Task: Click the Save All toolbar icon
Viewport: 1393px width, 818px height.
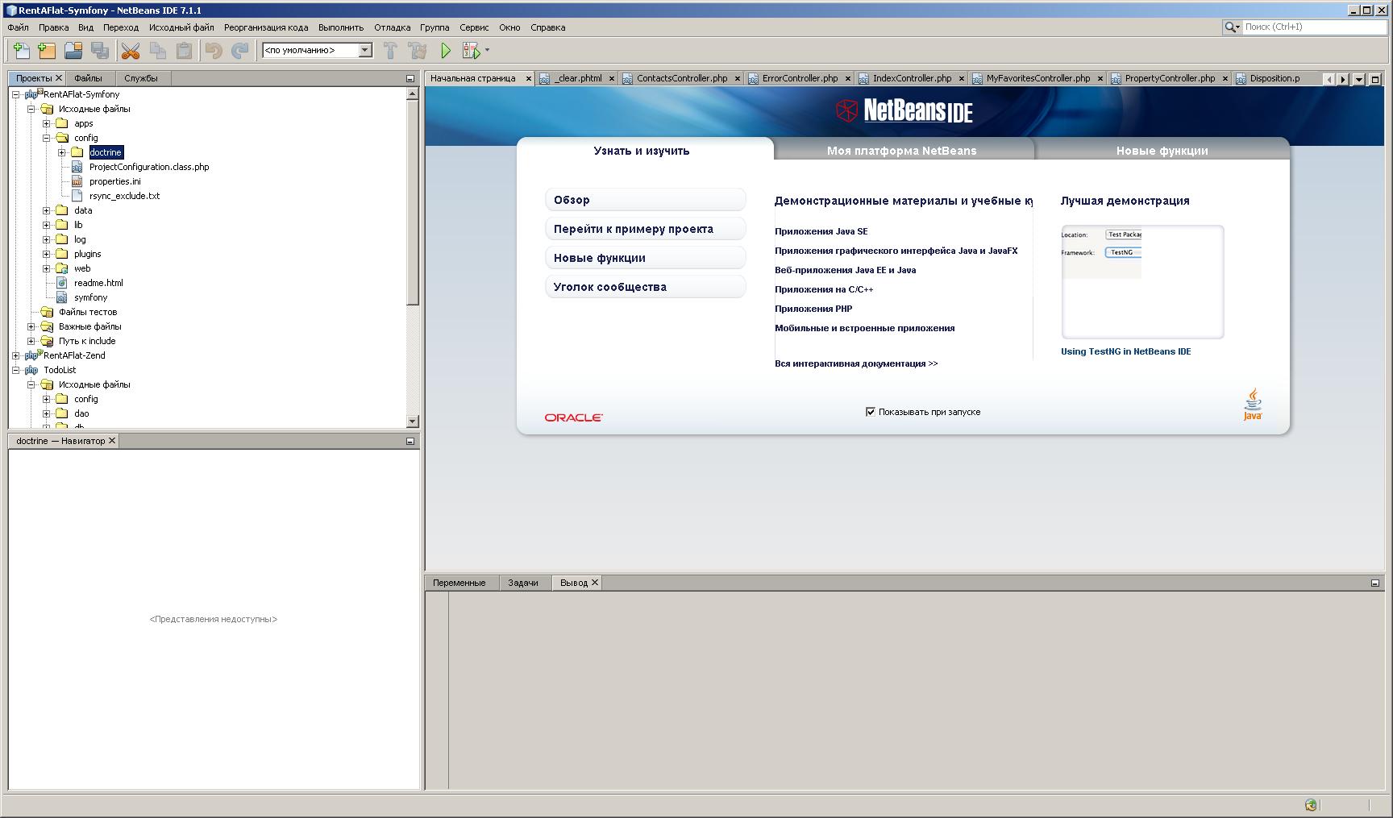Action: (x=100, y=50)
